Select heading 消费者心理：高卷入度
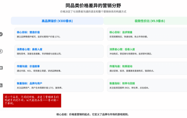This screenshot has width=187, height=118. (30, 49)
